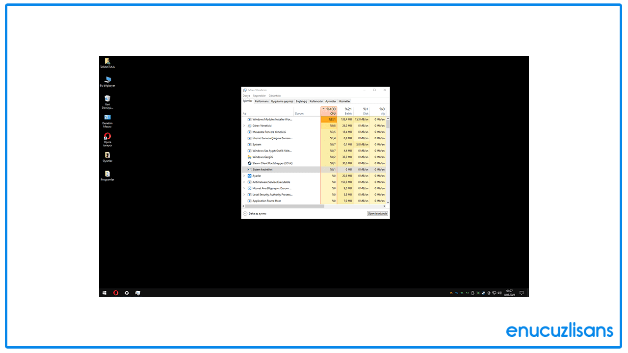Click the Windows Start button
Image resolution: width=628 pixels, height=353 pixels.
tap(104, 293)
